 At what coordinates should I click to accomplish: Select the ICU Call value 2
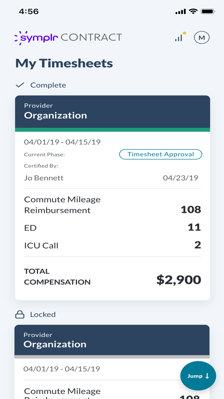(198, 245)
